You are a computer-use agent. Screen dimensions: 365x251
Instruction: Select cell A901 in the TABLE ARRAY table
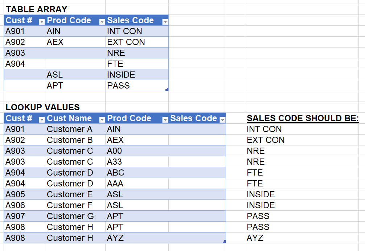coord(24,31)
